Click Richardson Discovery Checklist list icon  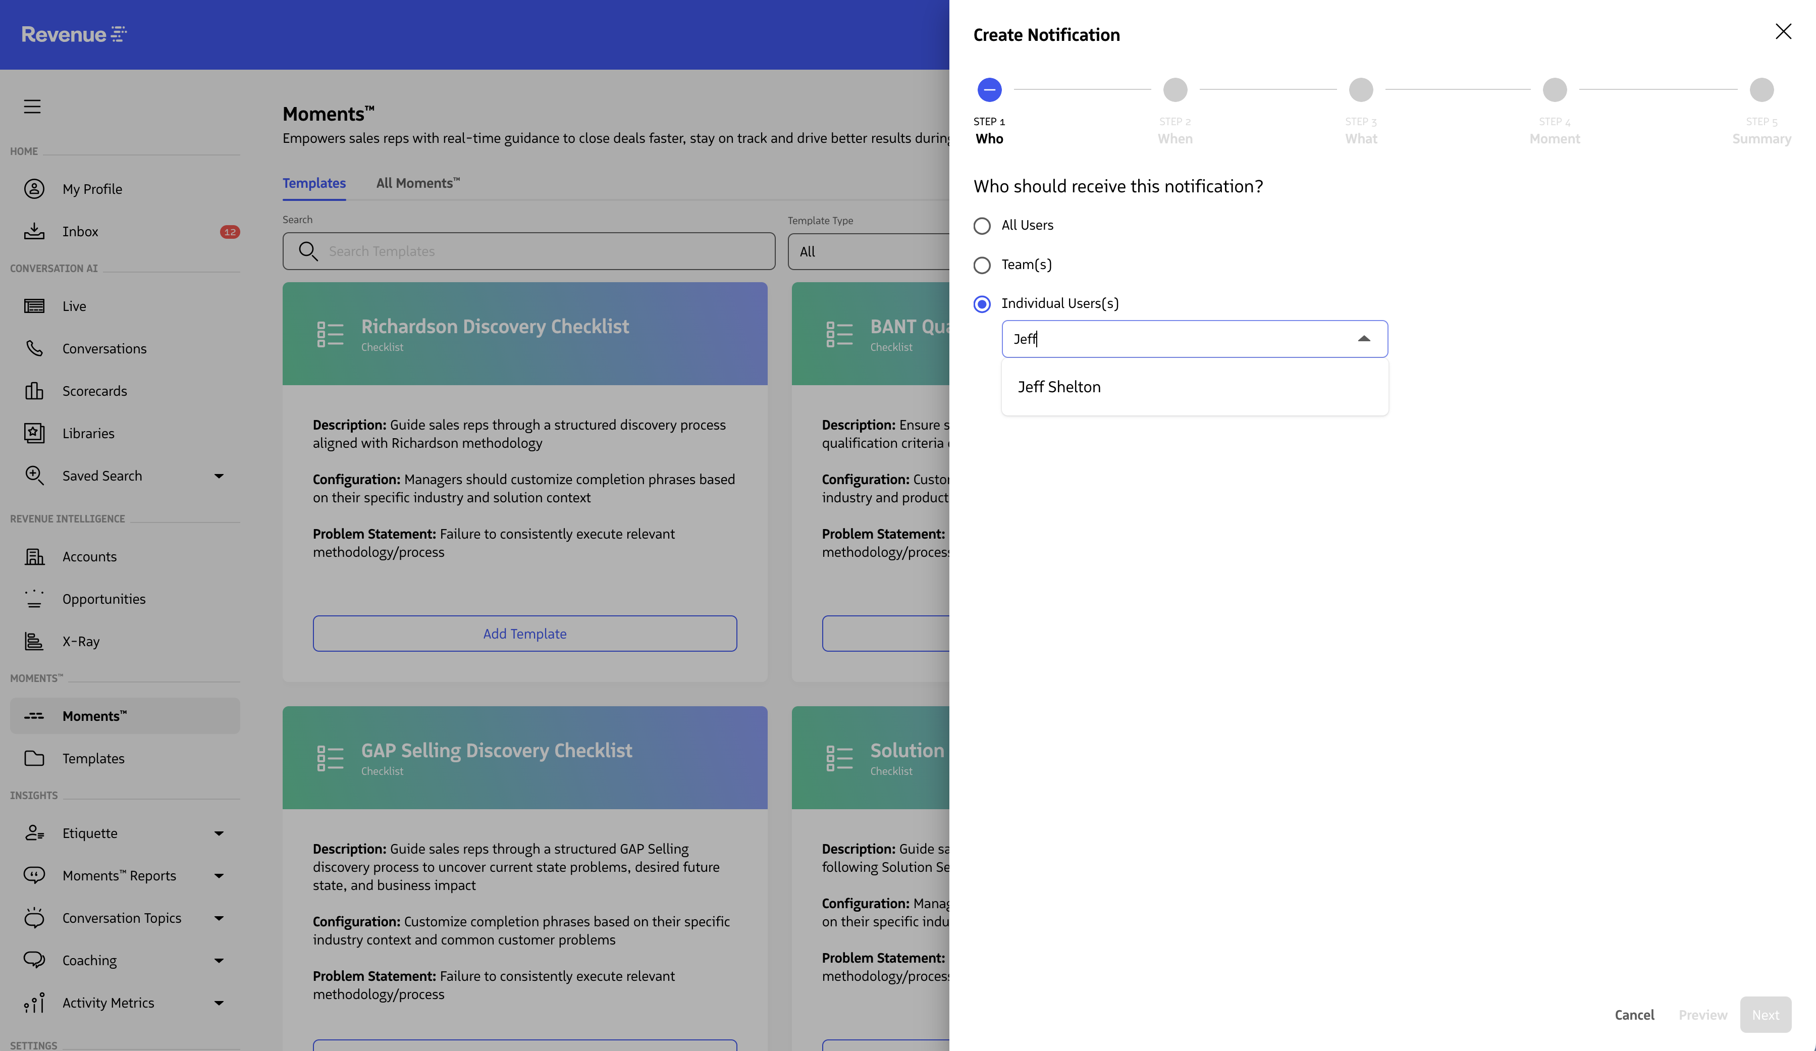pyautogui.click(x=330, y=334)
